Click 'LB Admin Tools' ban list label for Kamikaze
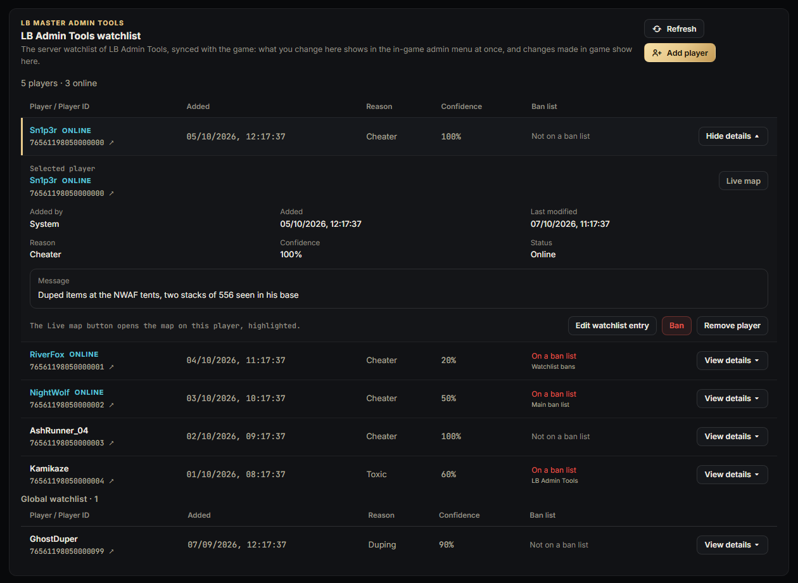798x583 pixels. click(x=555, y=480)
